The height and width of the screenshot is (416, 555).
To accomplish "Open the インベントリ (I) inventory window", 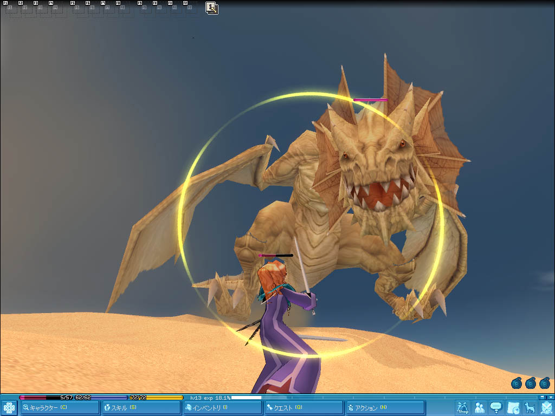I will pos(222,408).
